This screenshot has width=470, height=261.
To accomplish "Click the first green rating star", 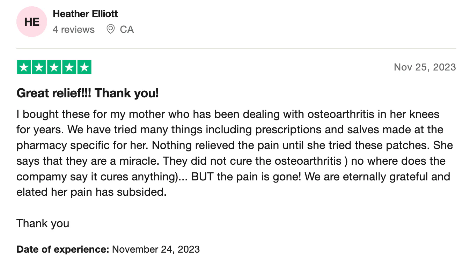I will tap(24, 67).
